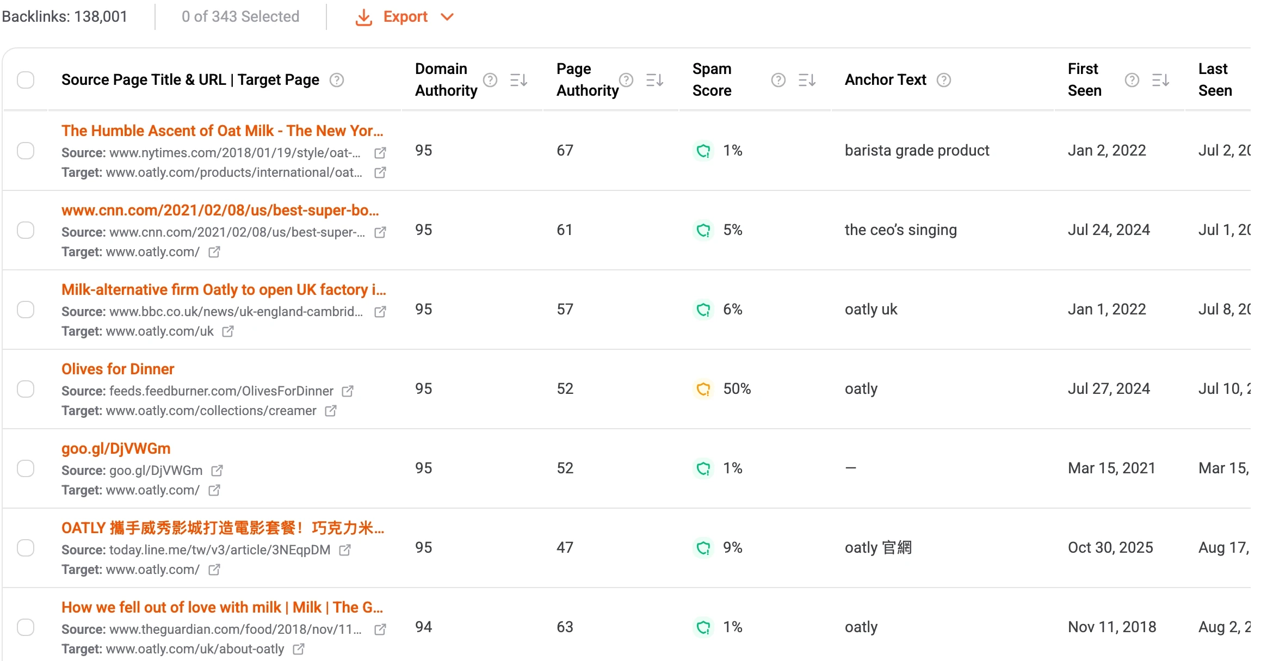Open bbc.co.uk source URL external link icon

(x=380, y=312)
